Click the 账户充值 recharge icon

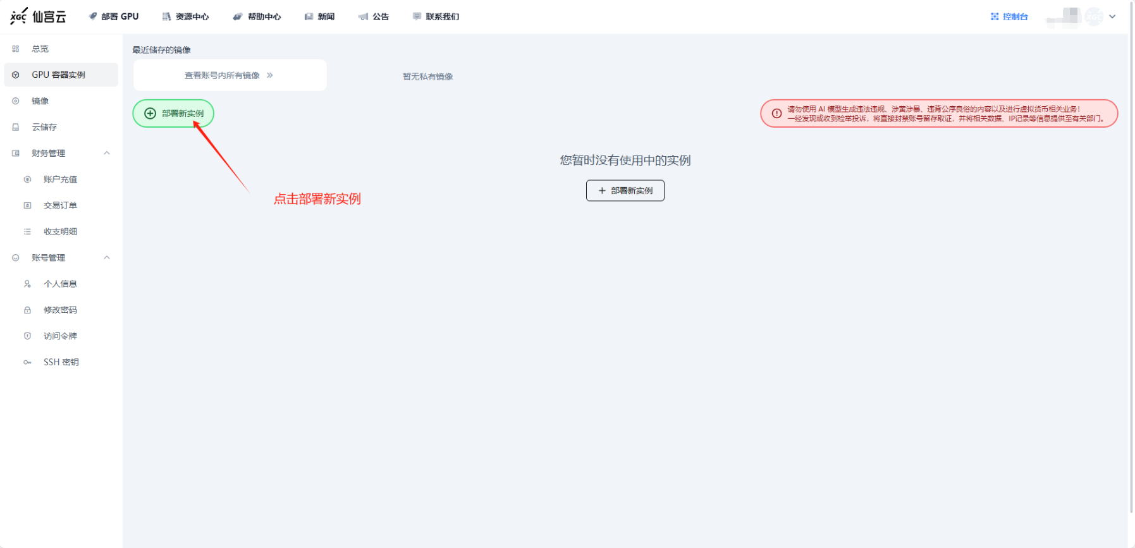coord(27,180)
